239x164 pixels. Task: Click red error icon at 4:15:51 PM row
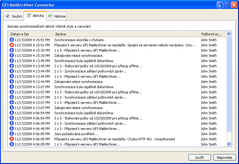(12, 45)
